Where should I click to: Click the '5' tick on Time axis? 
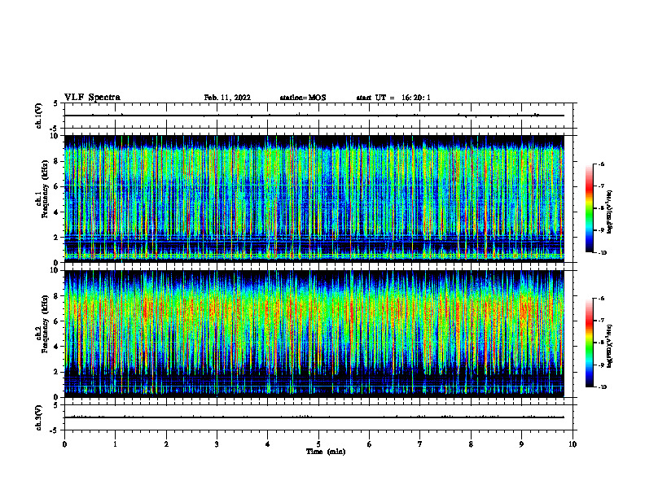point(318,444)
